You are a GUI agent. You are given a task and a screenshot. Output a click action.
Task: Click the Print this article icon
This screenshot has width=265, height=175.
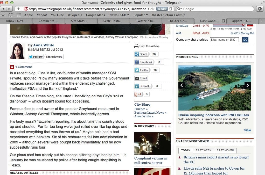pyautogui.click(x=136, y=46)
